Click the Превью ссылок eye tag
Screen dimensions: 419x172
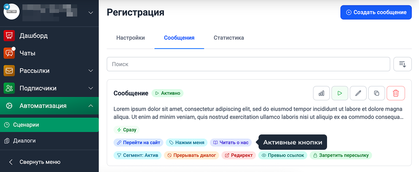pyautogui.click(x=283, y=155)
